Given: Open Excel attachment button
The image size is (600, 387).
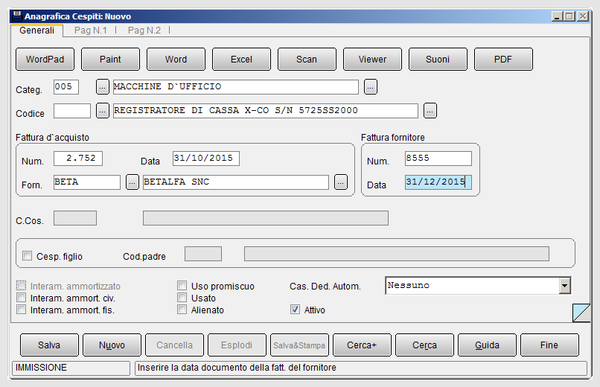Looking at the screenshot, I should click(241, 60).
